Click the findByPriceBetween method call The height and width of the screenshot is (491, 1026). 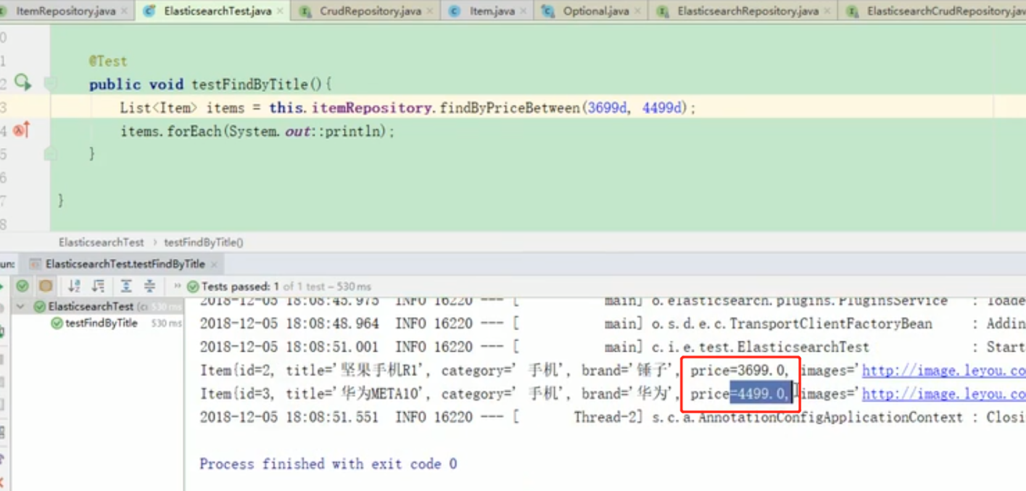coord(510,108)
